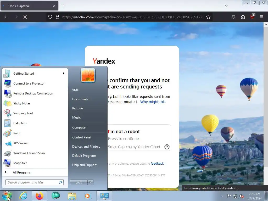Bookmark this page with the star
268x201 pixels.
point(208,17)
